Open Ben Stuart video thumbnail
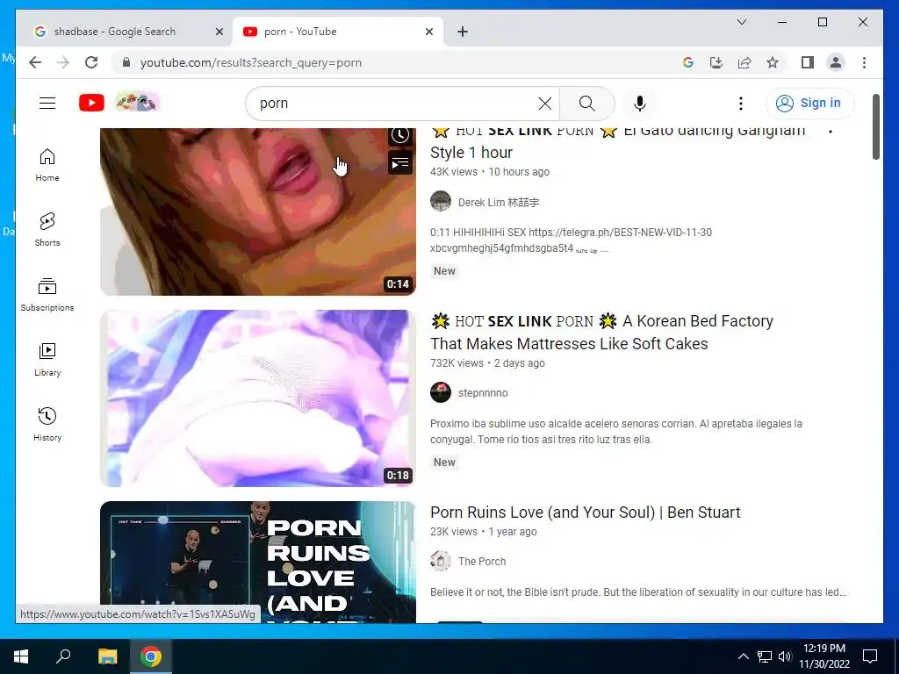This screenshot has height=674, width=899. 258,562
